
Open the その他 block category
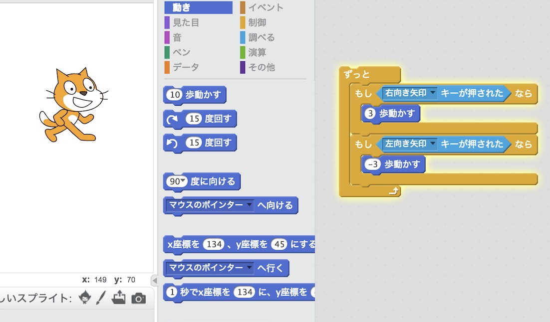258,67
